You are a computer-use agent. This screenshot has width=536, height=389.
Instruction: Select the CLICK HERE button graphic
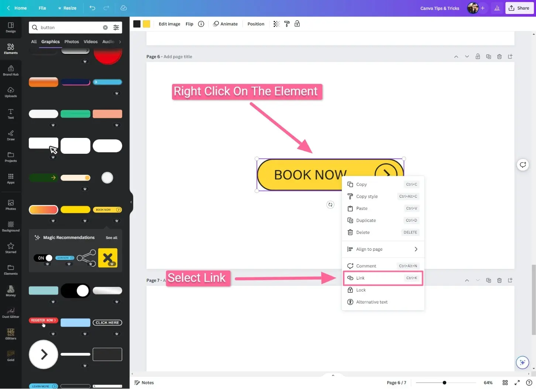(107, 323)
